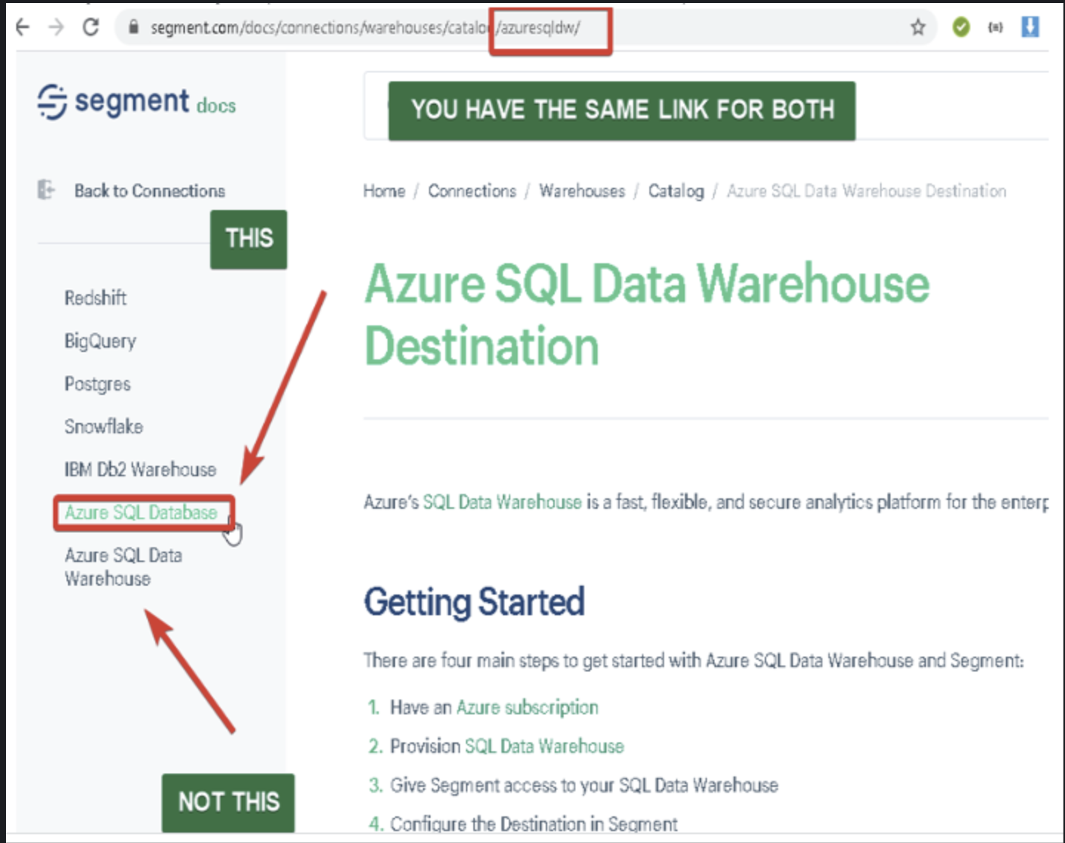This screenshot has height=843, width=1065.
Task: Click the browser forward arrow
Action: tap(55, 27)
